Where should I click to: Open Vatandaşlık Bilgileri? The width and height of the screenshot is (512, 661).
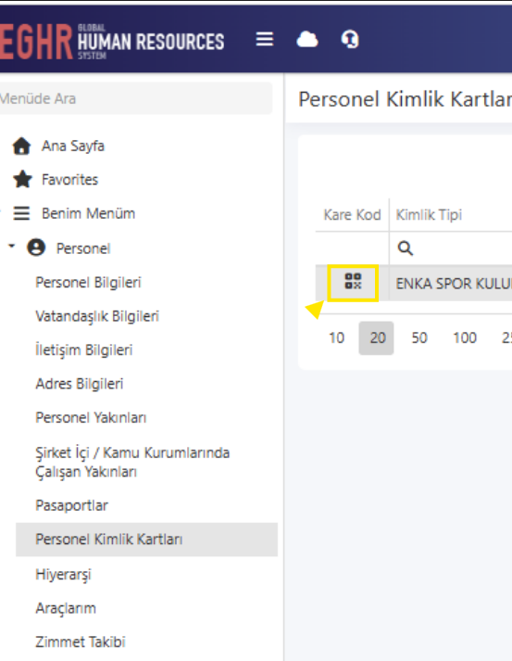[x=97, y=316]
